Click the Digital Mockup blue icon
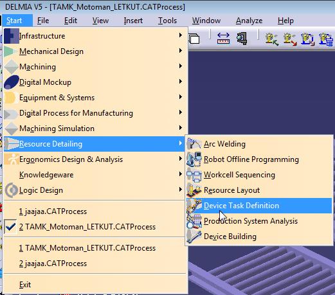The height and width of the screenshot is (295, 335). tap(12, 82)
